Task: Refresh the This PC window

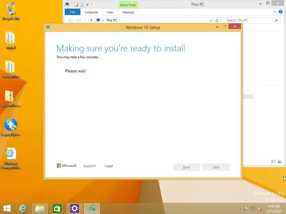Action: click(x=217, y=20)
